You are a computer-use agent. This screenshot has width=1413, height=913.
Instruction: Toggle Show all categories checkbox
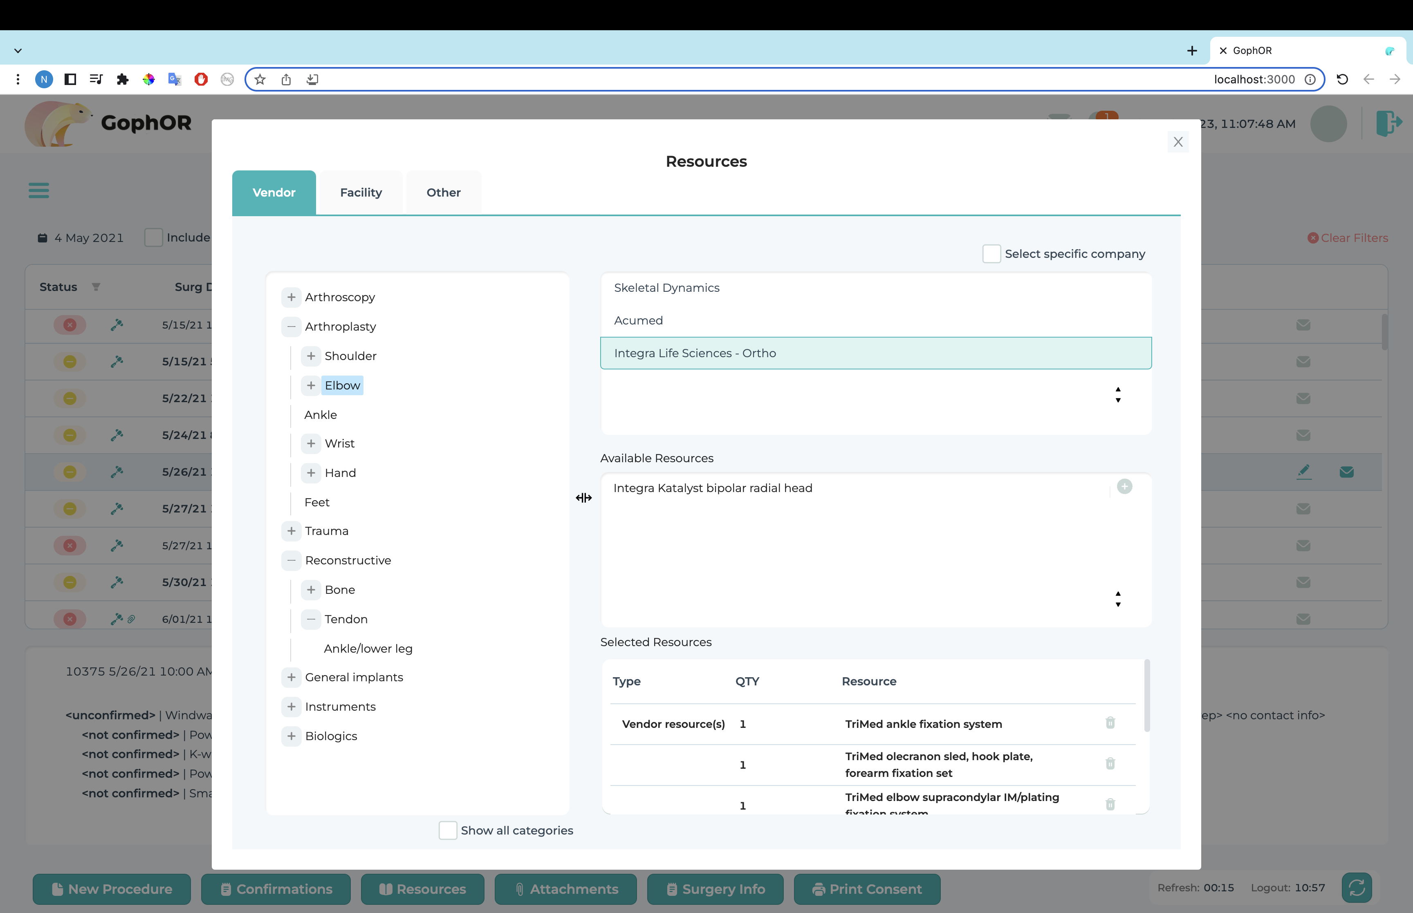click(x=448, y=830)
